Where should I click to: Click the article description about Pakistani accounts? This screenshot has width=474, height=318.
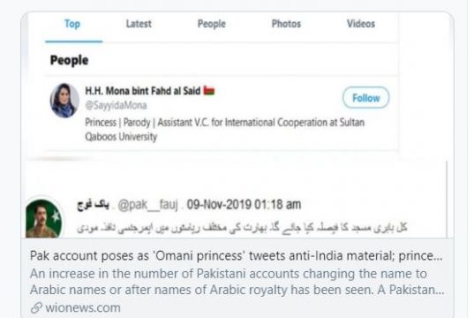[x=237, y=282]
